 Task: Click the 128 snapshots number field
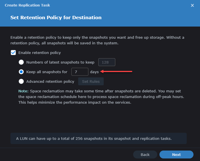[x=107, y=62]
